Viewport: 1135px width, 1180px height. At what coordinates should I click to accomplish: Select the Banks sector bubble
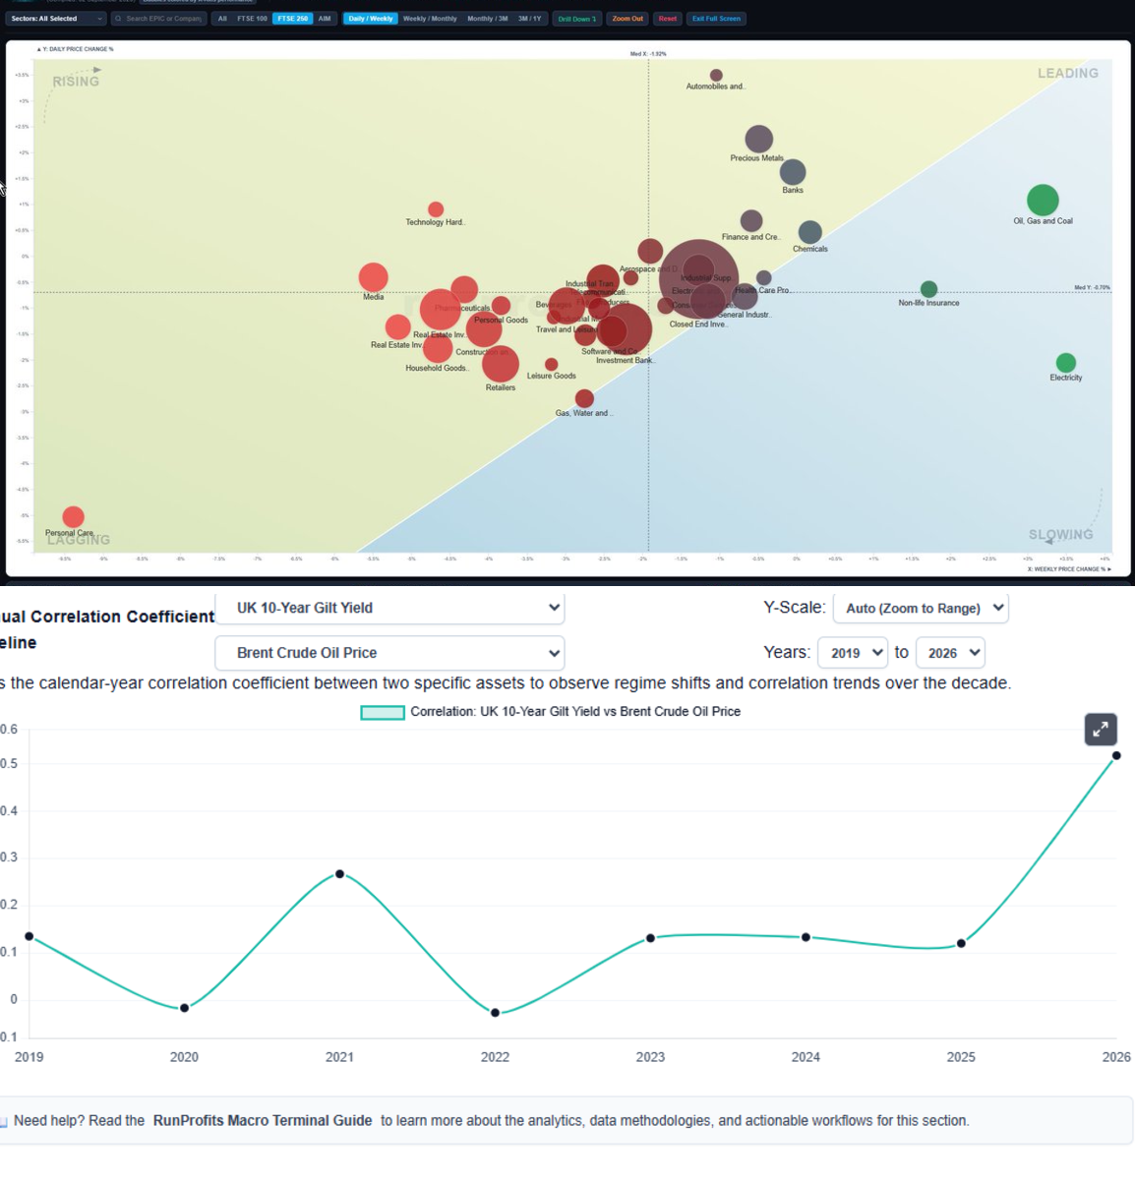point(793,173)
